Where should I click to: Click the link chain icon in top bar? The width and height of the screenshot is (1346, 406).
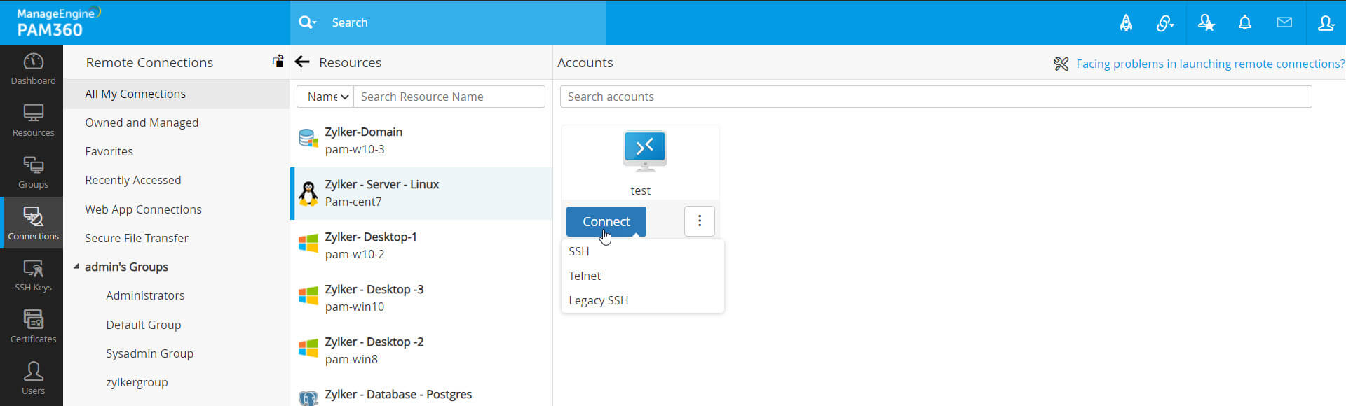coord(1164,23)
